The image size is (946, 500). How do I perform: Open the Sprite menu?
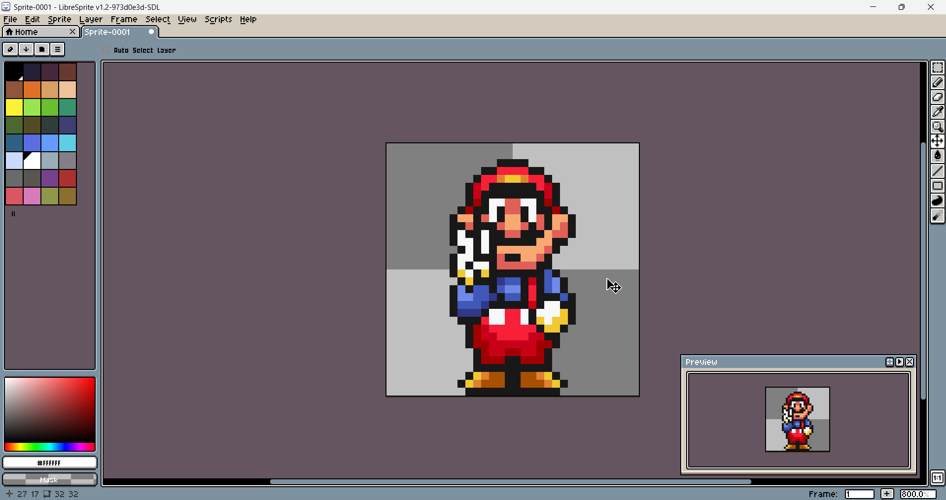click(x=59, y=19)
